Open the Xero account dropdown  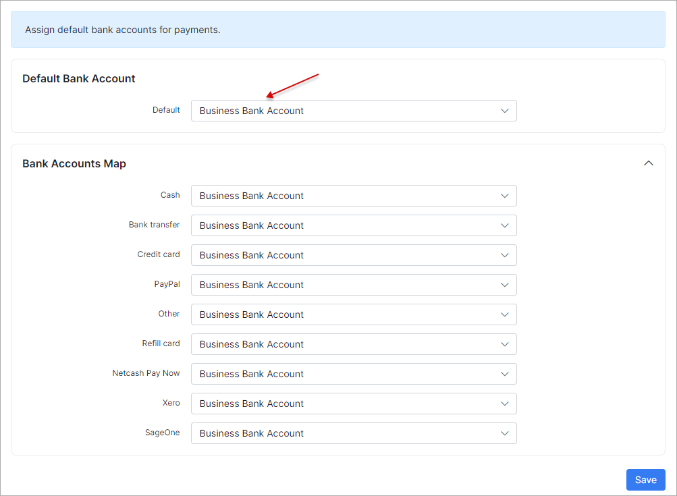coord(354,404)
